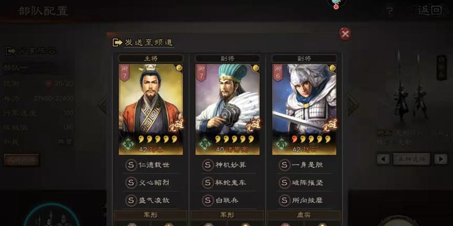Click the S icon beside 白毦兵 skill
Viewport: 453px width, 226px height.
tap(207, 200)
